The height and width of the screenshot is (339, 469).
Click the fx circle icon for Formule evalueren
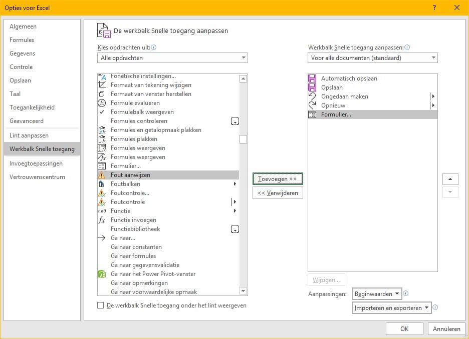coord(102,103)
